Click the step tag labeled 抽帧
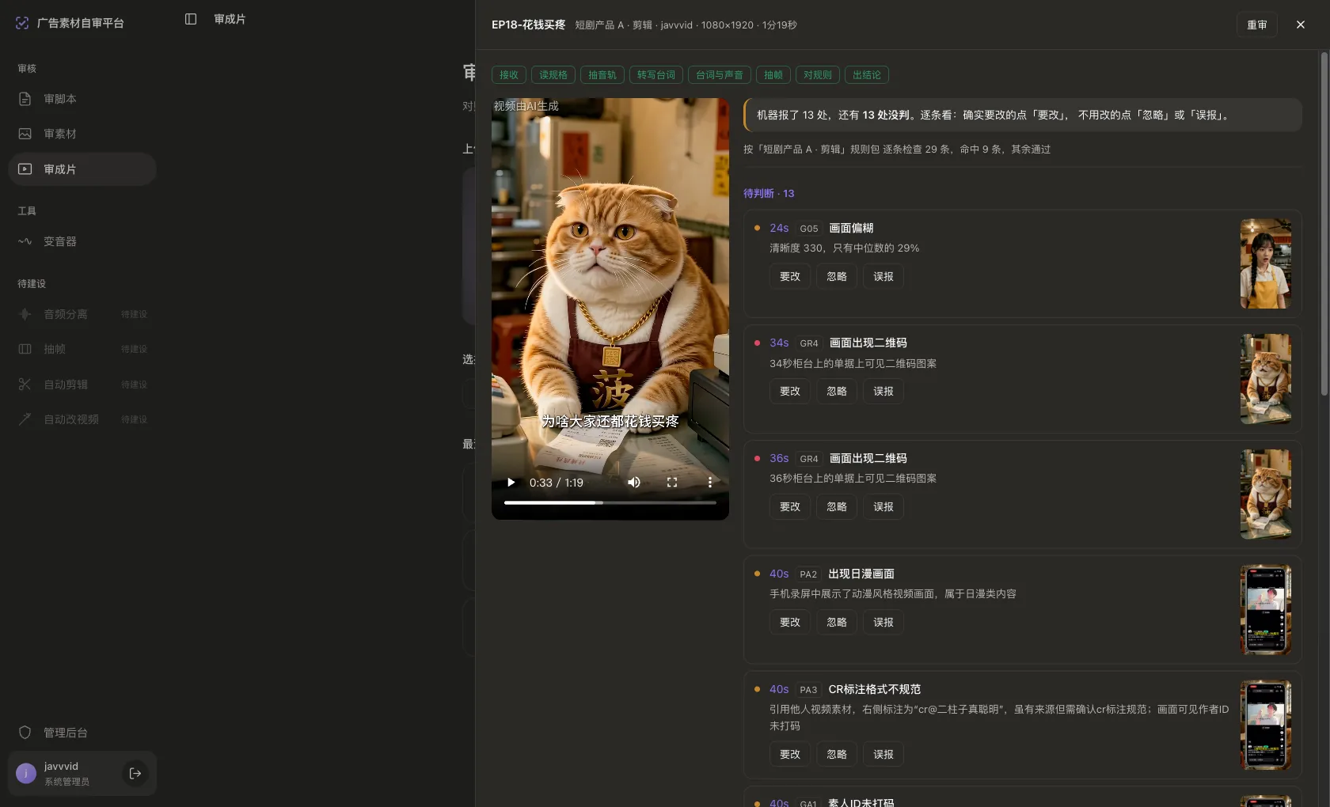 pyautogui.click(x=773, y=75)
